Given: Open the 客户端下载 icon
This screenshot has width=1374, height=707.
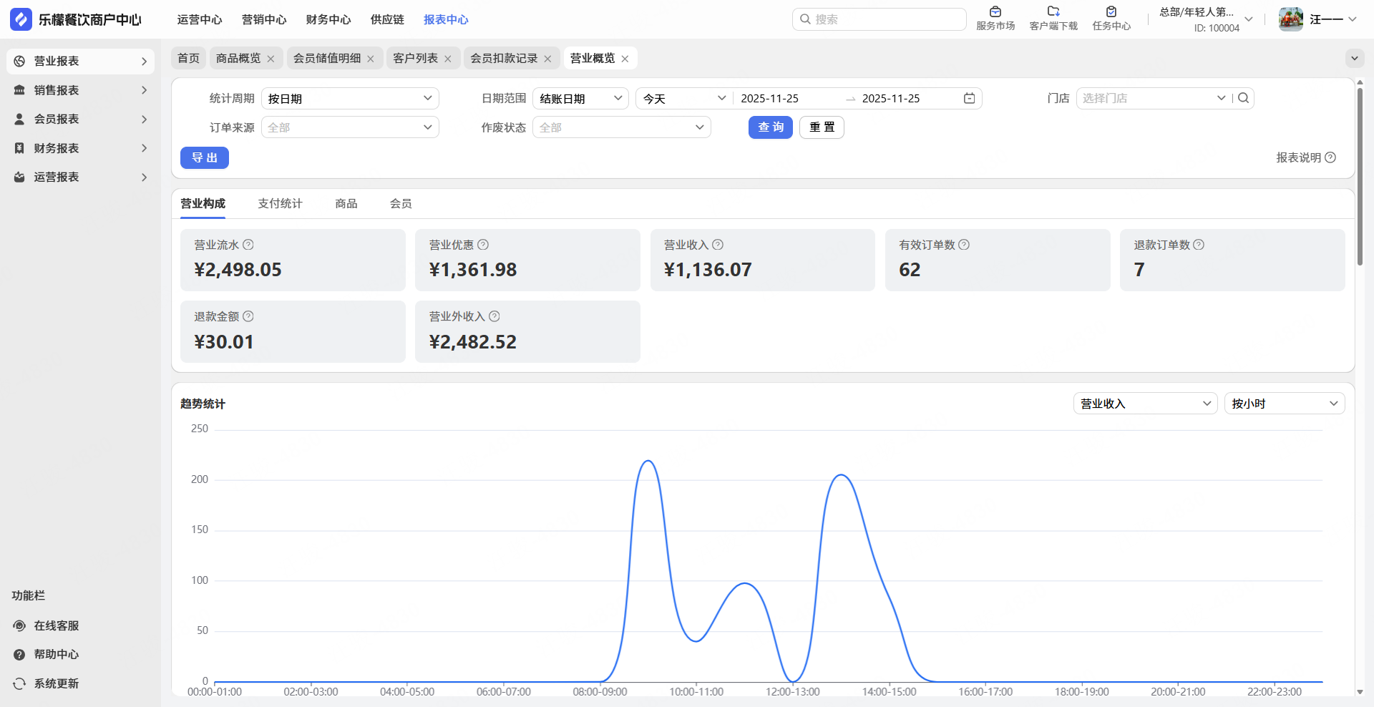Looking at the screenshot, I should click(1053, 11).
